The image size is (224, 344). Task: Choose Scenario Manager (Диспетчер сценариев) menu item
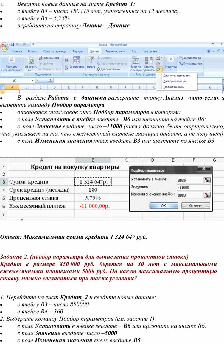point(177,76)
